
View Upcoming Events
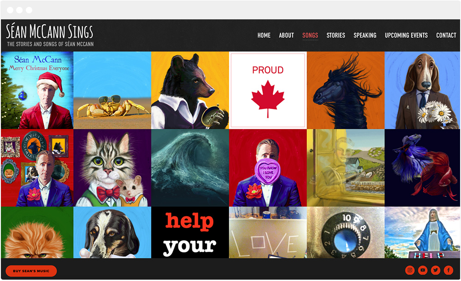click(406, 35)
